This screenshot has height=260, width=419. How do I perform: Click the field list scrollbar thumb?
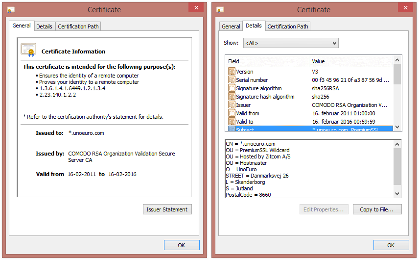[397, 74]
